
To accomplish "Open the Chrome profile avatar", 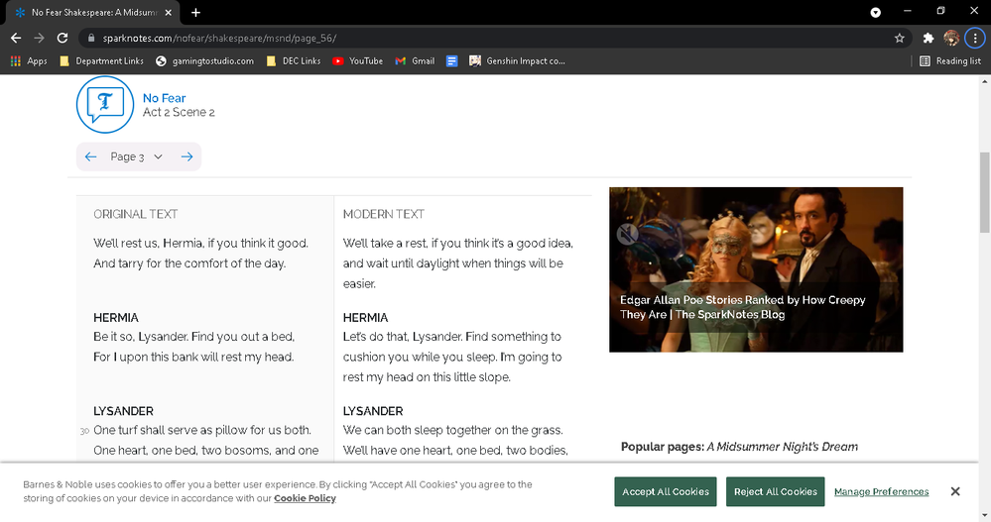I will coord(951,38).
